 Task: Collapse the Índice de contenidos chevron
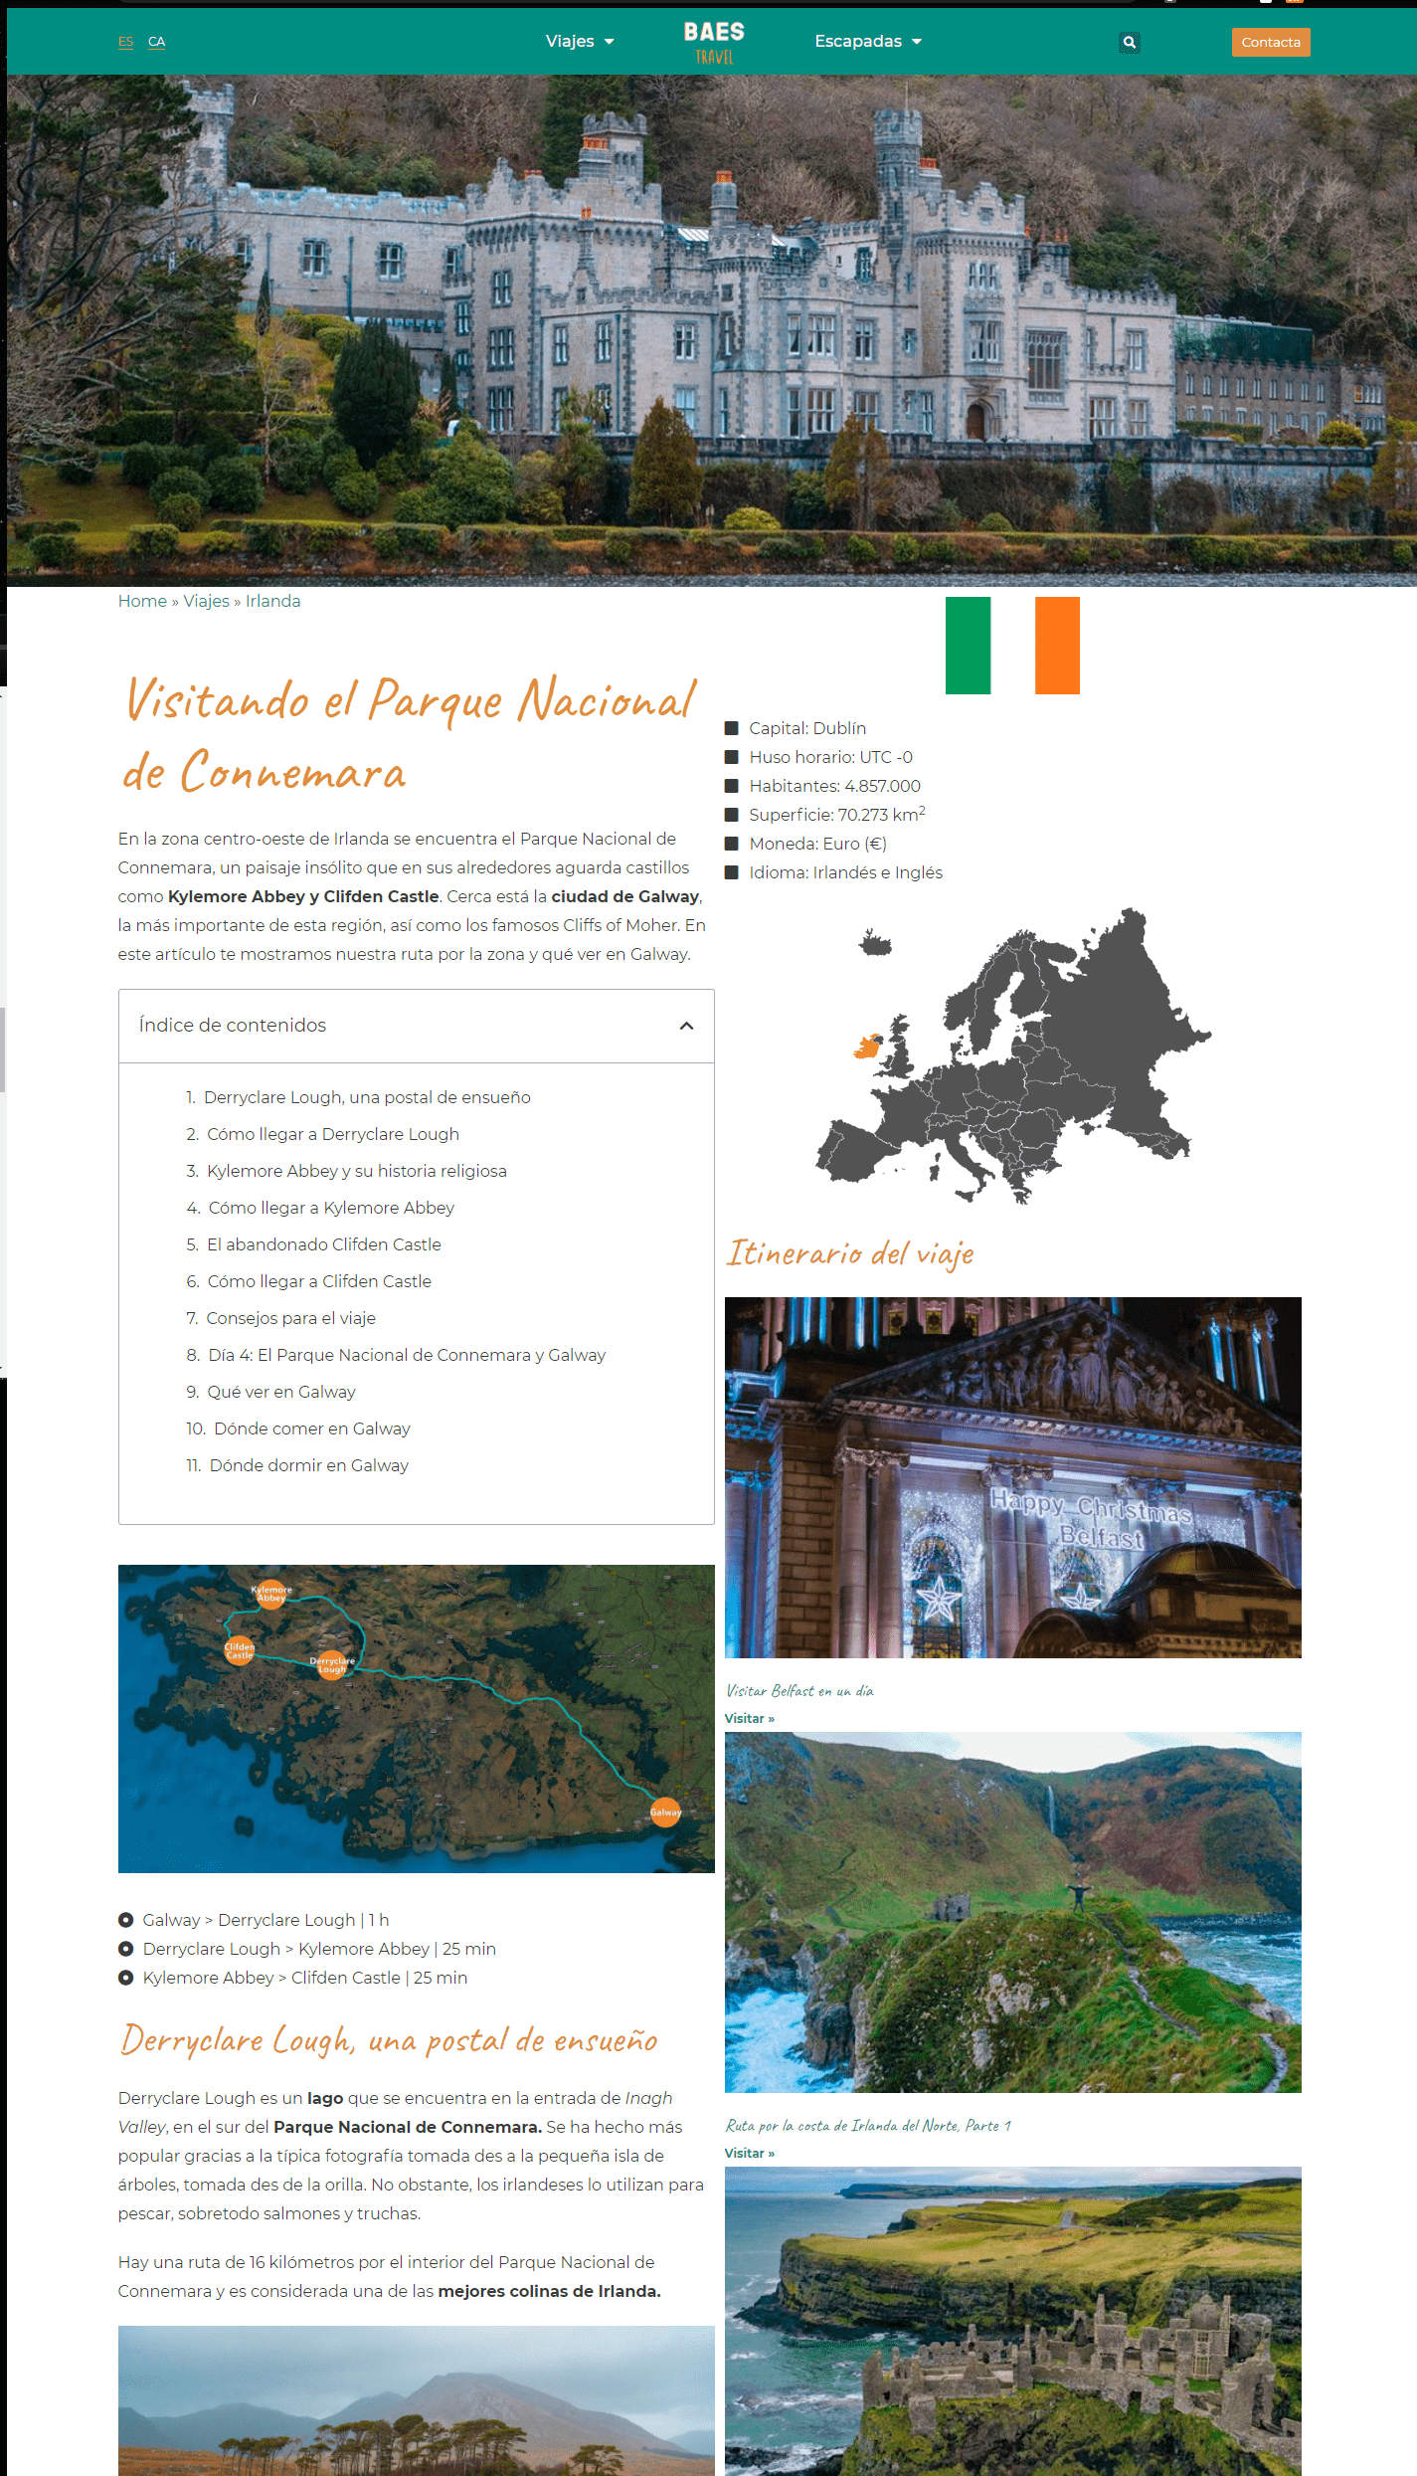click(686, 1026)
